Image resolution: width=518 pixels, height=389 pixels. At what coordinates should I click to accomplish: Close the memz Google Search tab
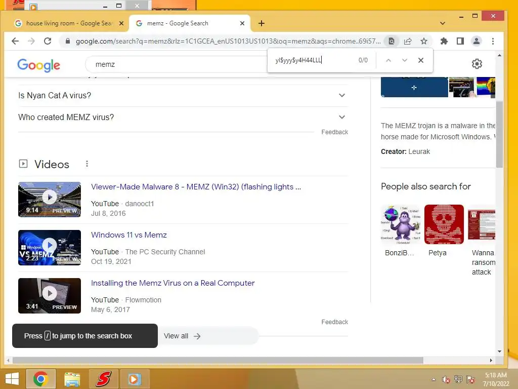pos(242,23)
